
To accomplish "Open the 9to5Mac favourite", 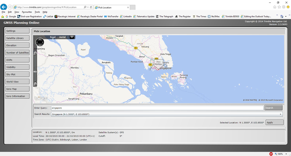I will (x=214, y=16).
